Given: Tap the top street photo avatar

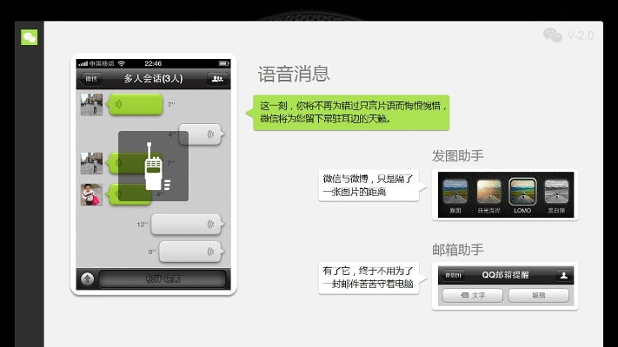Looking at the screenshot, I should (x=91, y=105).
